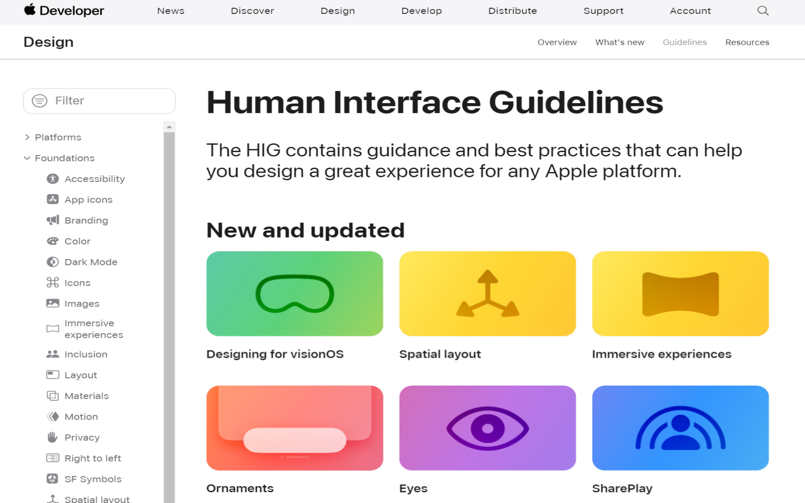Open the Spatial layout card image
This screenshot has width=805, height=503.
click(488, 293)
